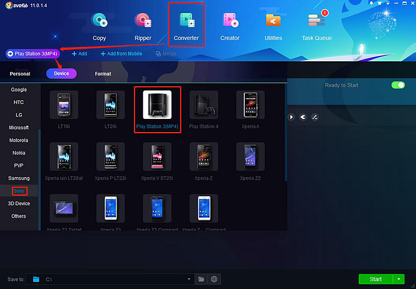Click the Add button
This screenshot has width=416, height=289.
[x=79, y=54]
